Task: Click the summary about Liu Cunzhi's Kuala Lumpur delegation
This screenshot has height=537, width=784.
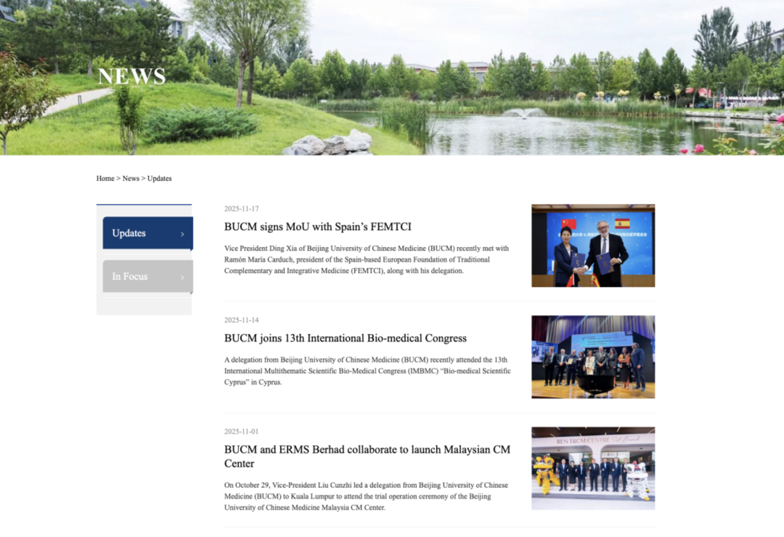Action: [x=366, y=496]
